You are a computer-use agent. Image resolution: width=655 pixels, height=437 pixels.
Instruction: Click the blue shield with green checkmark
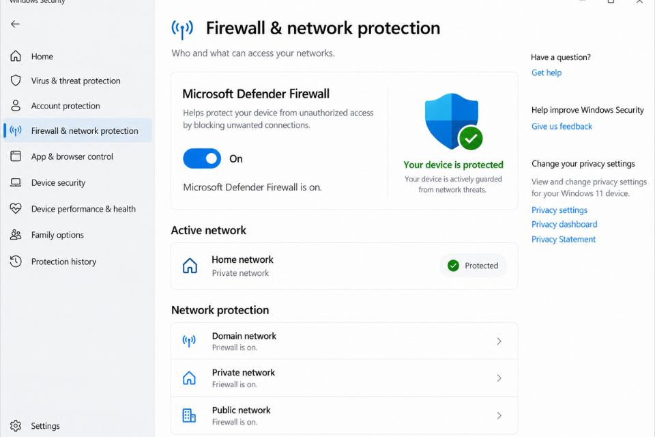tap(453, 122)
